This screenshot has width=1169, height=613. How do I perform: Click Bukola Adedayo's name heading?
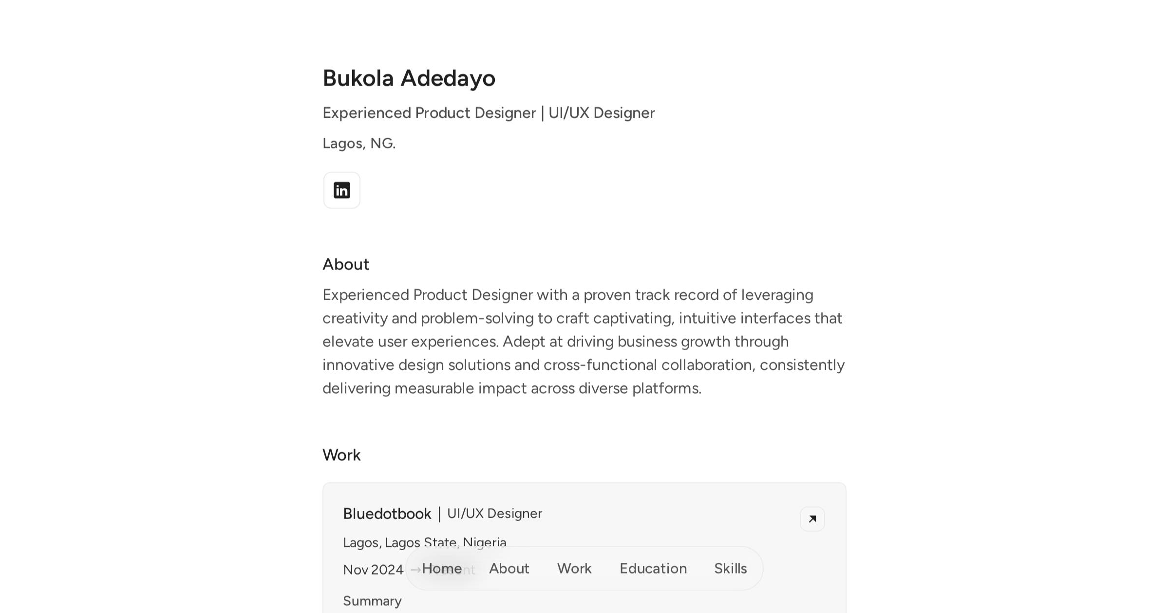point(409,78)
